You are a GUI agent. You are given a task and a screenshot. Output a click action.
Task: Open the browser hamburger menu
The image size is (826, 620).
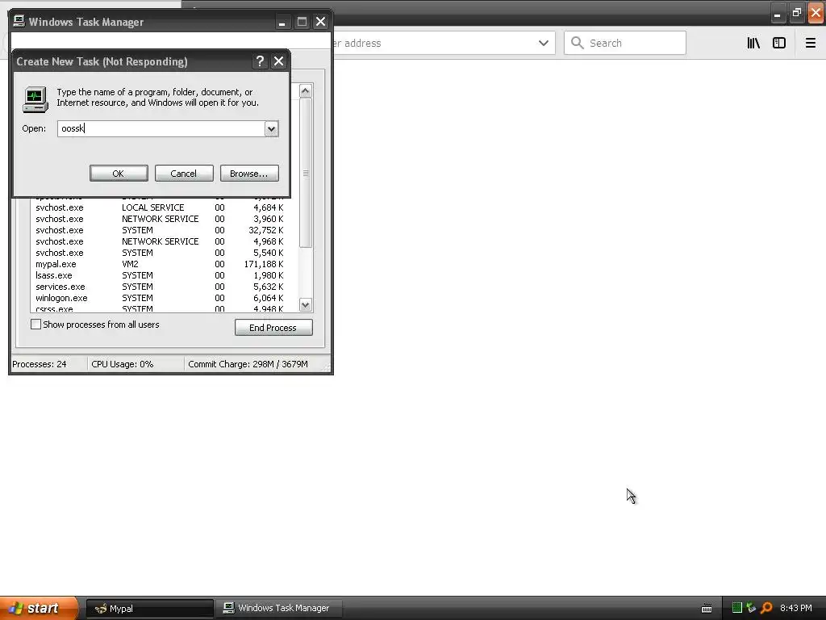click(x=810, y=44)
